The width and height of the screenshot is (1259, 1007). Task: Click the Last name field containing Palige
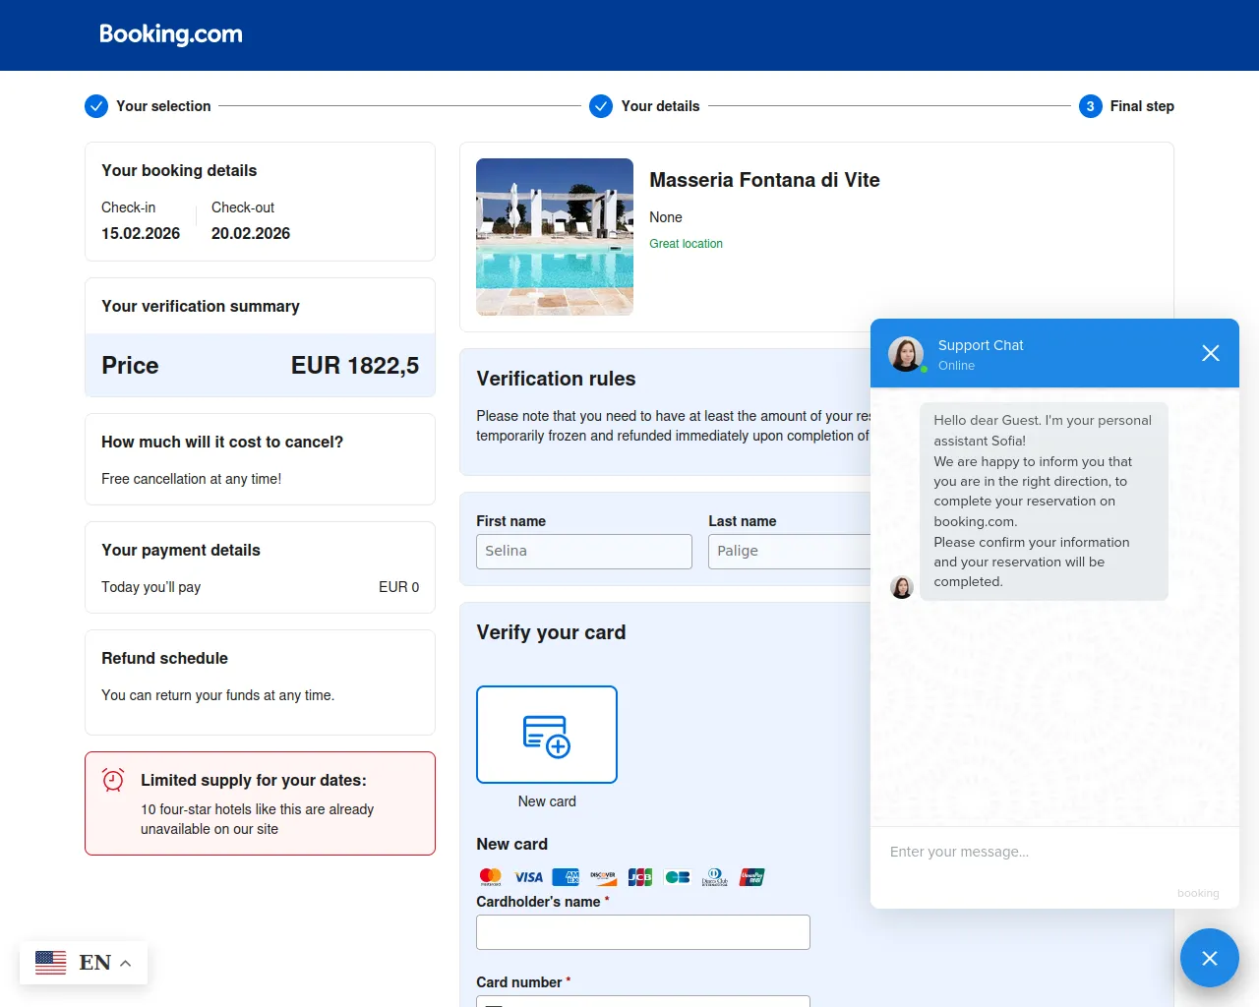tap(790, 552)
